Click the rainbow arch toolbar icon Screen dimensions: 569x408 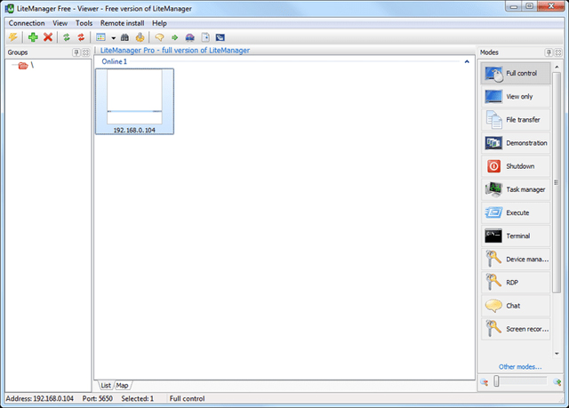pos(189,37)
